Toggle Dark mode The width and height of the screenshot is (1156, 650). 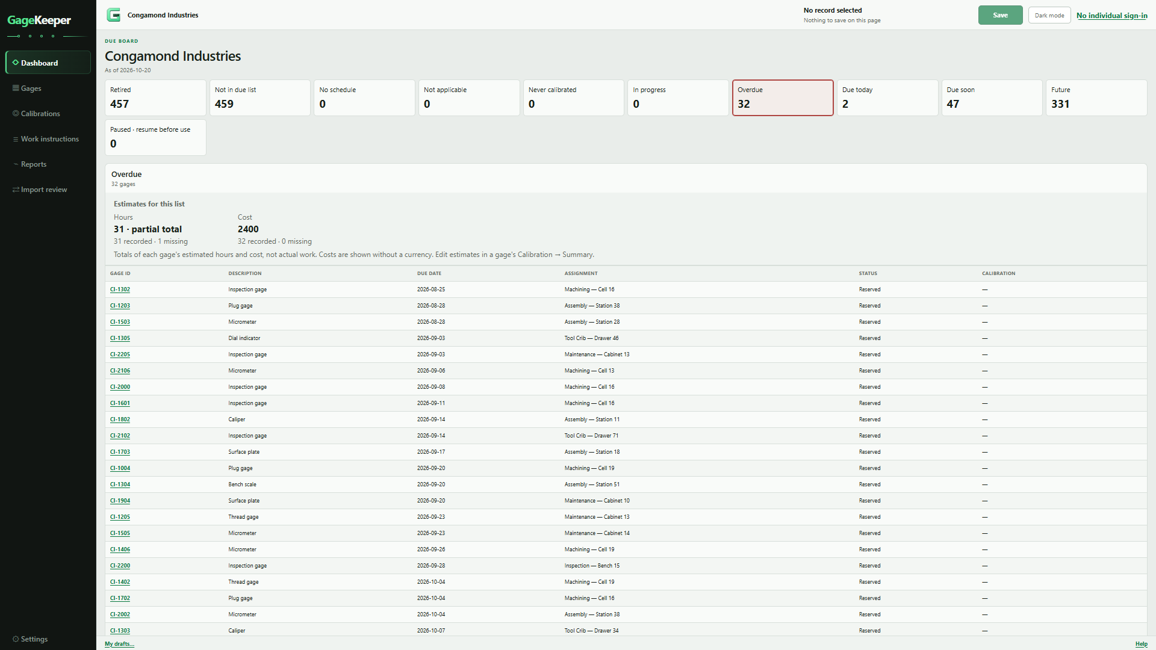click(1049, 16)
